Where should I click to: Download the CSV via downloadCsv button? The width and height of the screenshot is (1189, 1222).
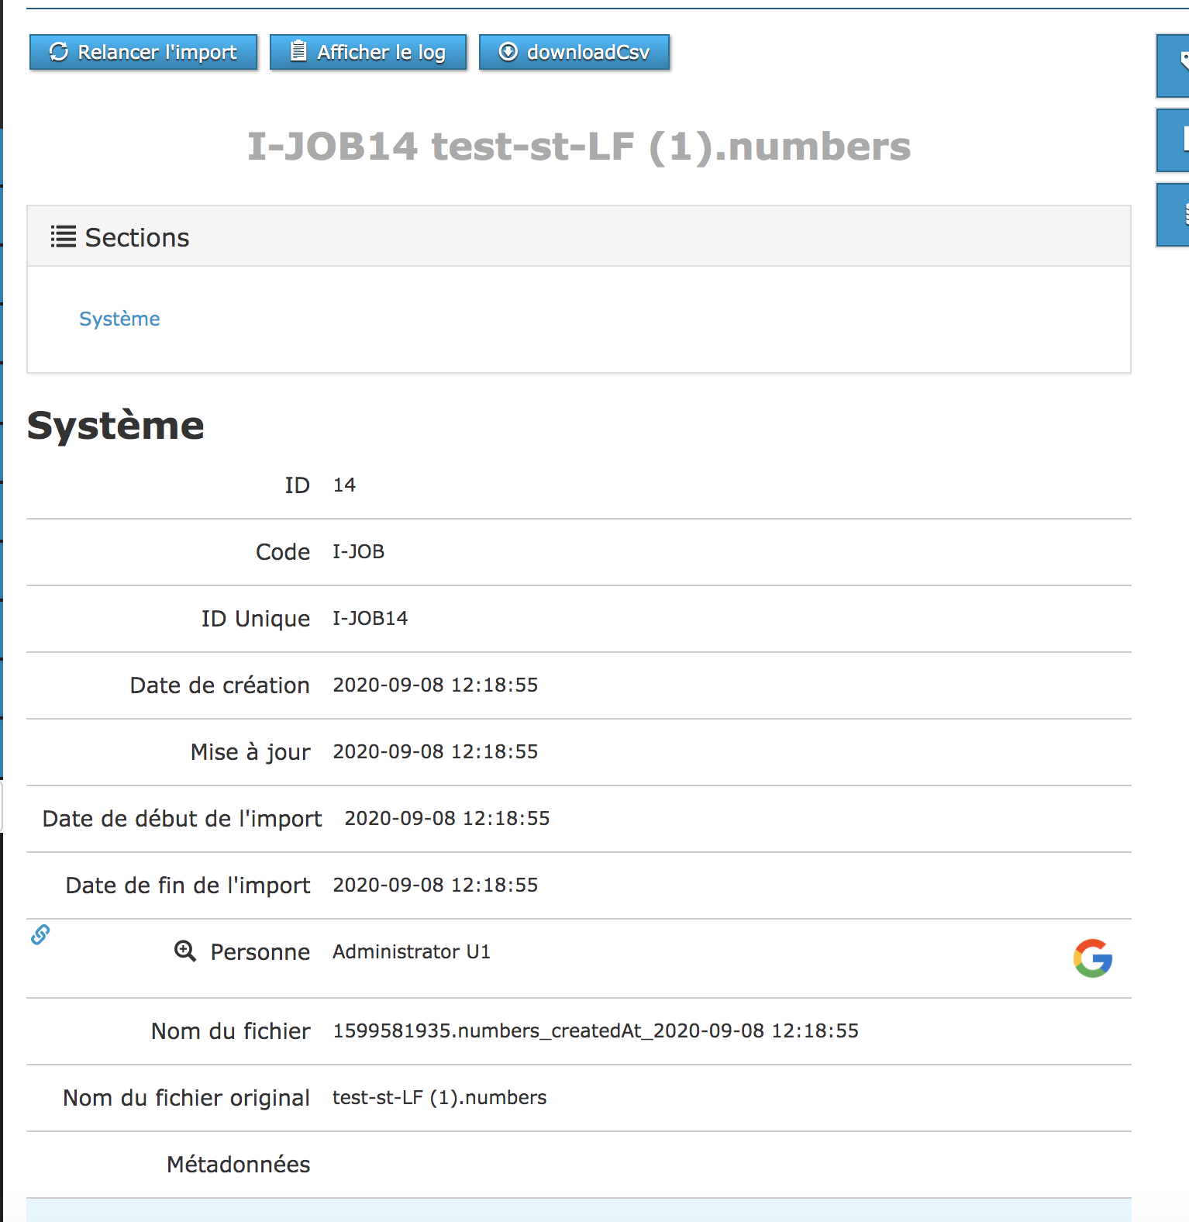574,52
